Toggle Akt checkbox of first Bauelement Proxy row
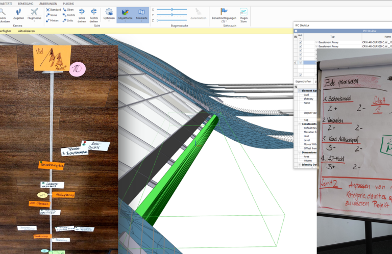This screenshot has height=254, width=392. pos(301,42)
